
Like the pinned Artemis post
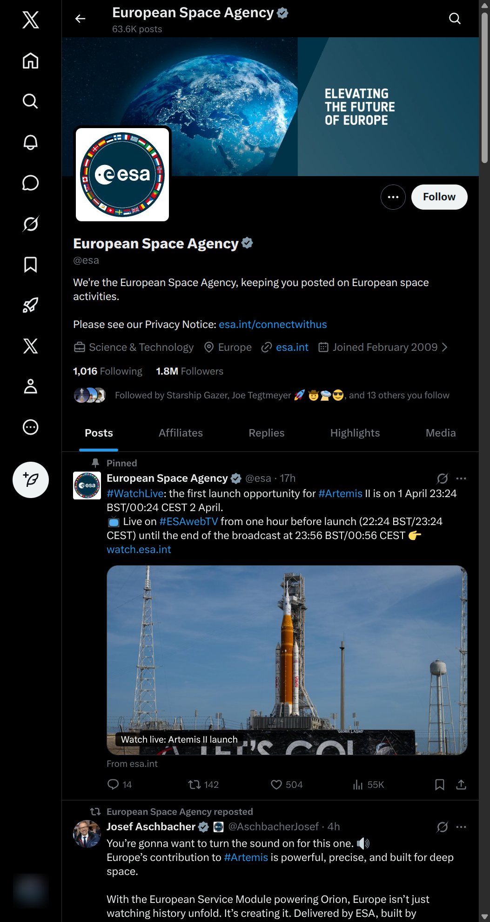click(x=276, y=785)
